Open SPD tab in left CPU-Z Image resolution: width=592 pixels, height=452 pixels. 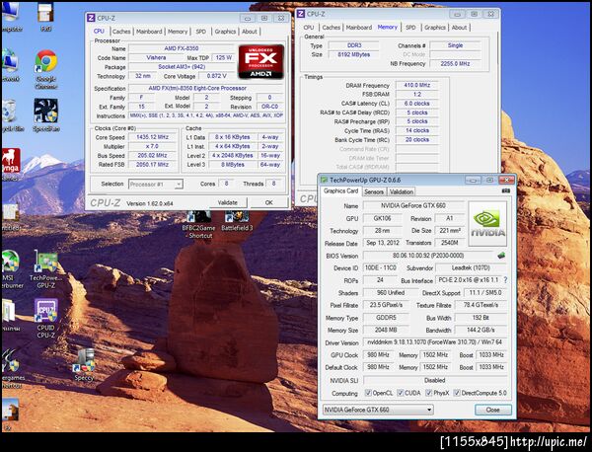pos(201,32)
